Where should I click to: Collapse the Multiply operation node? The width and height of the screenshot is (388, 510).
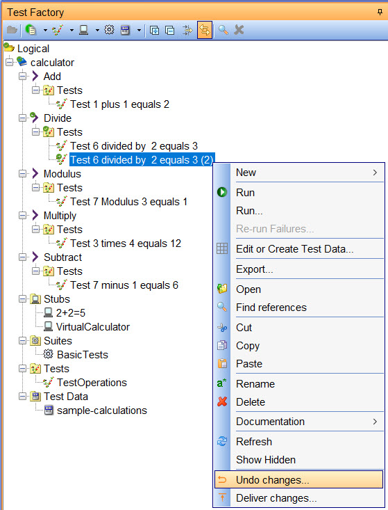22,215
